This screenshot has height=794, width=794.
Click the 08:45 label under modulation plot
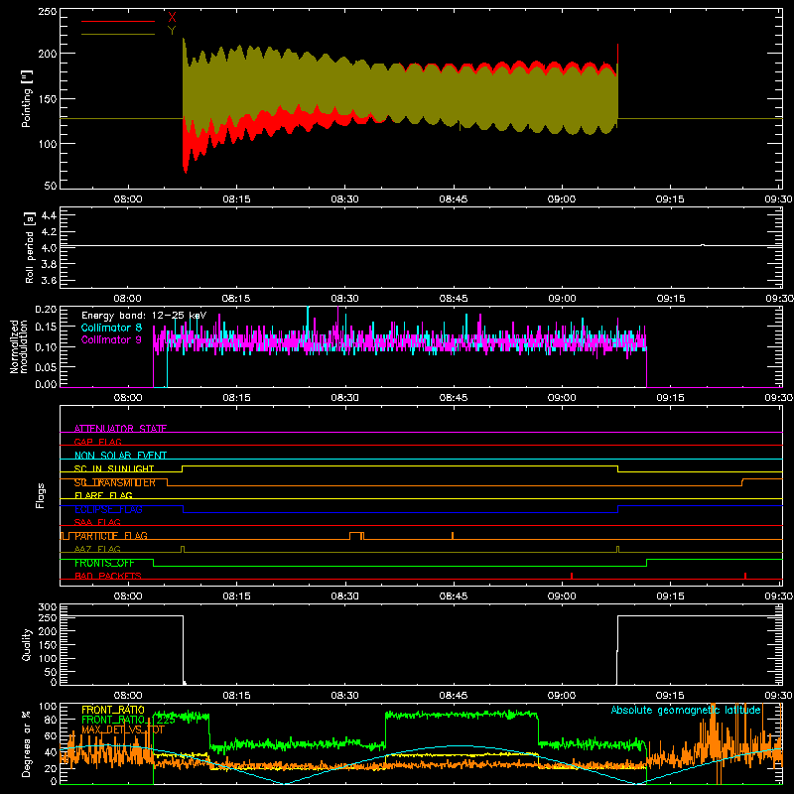454,398
